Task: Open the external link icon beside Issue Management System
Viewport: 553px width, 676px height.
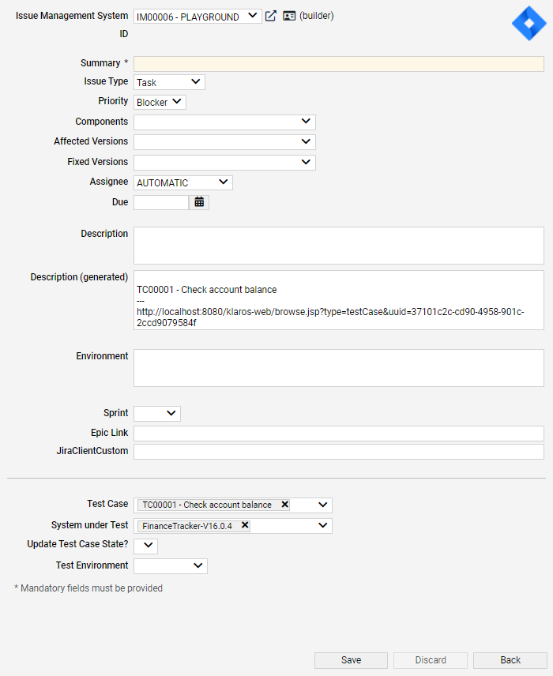Action: pyautogui.click(x=270, y=15)
